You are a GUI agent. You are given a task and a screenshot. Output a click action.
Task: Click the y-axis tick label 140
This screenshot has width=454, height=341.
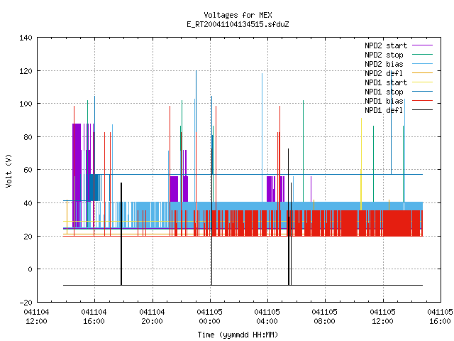coord(26,38)
